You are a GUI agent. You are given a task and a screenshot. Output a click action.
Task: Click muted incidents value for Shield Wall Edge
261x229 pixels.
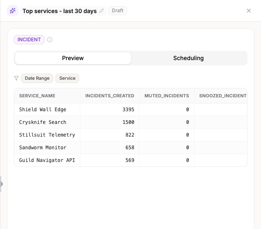point(188,110)
